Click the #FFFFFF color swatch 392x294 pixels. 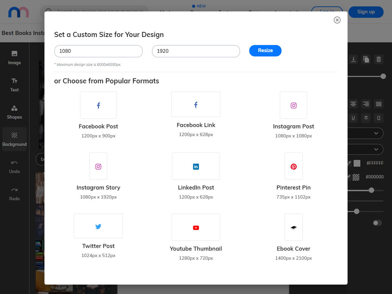click(357, 163)
